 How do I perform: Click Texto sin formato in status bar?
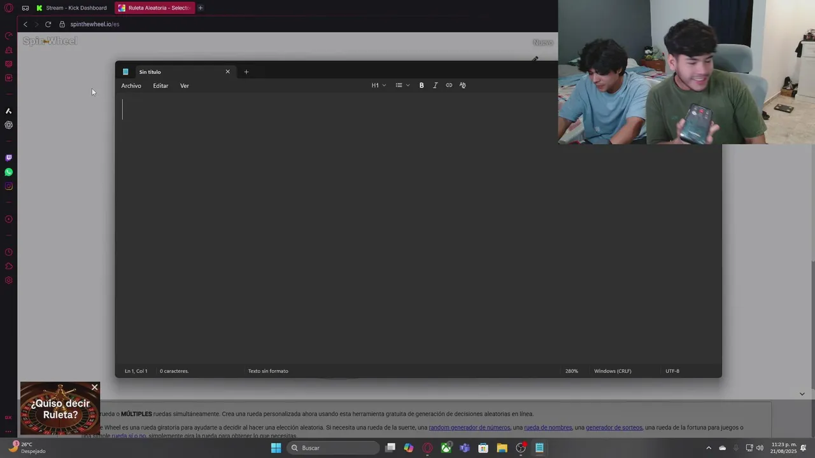(268, 371)
